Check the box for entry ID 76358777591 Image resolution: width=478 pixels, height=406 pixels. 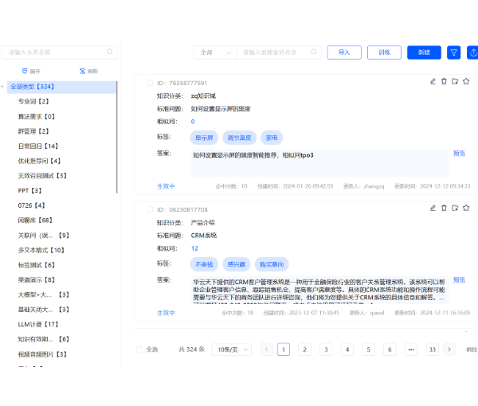click(x=149, y=82)
